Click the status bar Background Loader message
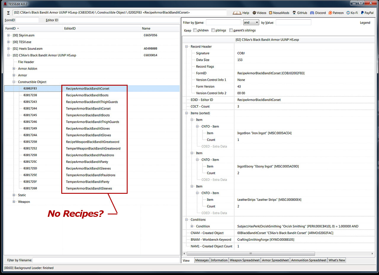379x275 pixels. coord(29,268)
